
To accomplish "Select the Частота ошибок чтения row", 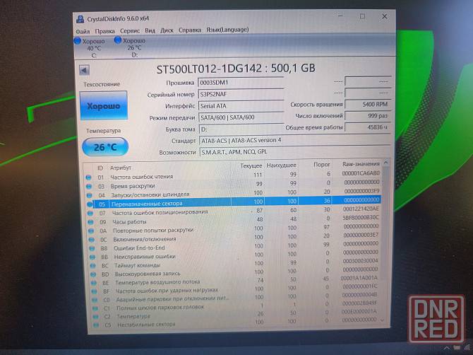I will pos(233,175).
